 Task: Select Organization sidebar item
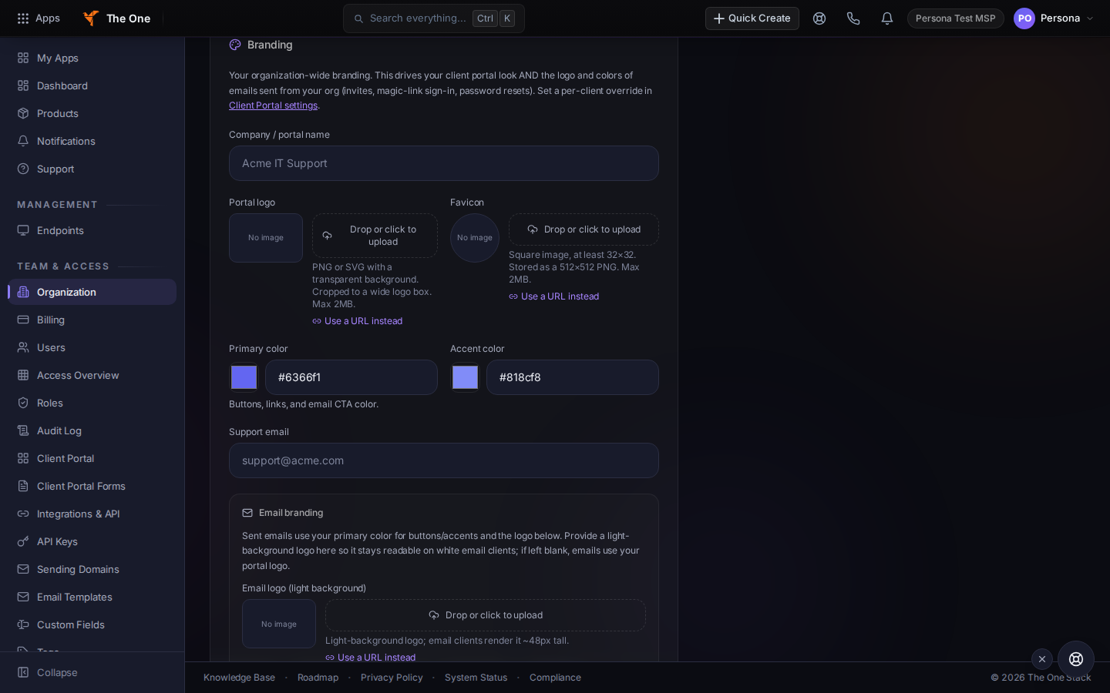coord(92,292)
